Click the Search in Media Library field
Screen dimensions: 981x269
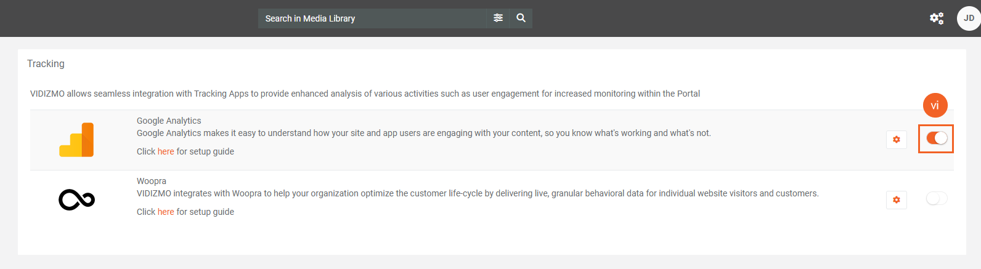tap(372, 18)
